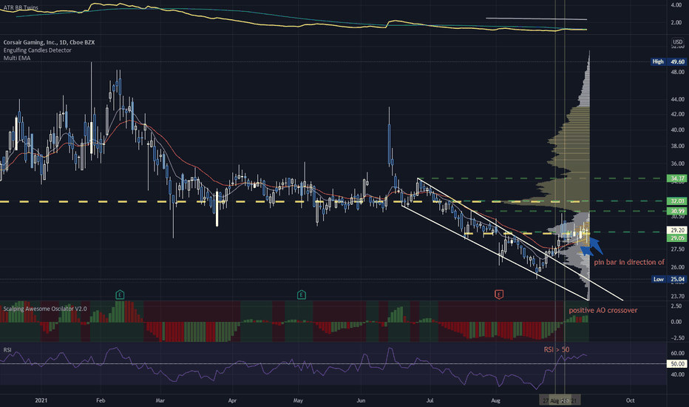Click the -2.50 value on oscillator scale
Image resolution: width=689 pixels, height=407 pixels.
pos(676,338)
